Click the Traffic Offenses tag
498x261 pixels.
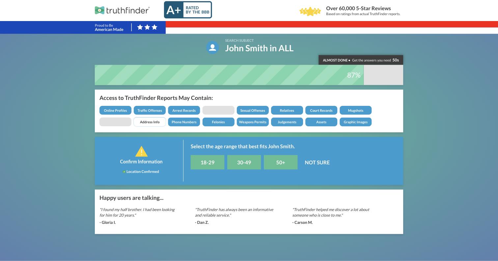(150, 110)
